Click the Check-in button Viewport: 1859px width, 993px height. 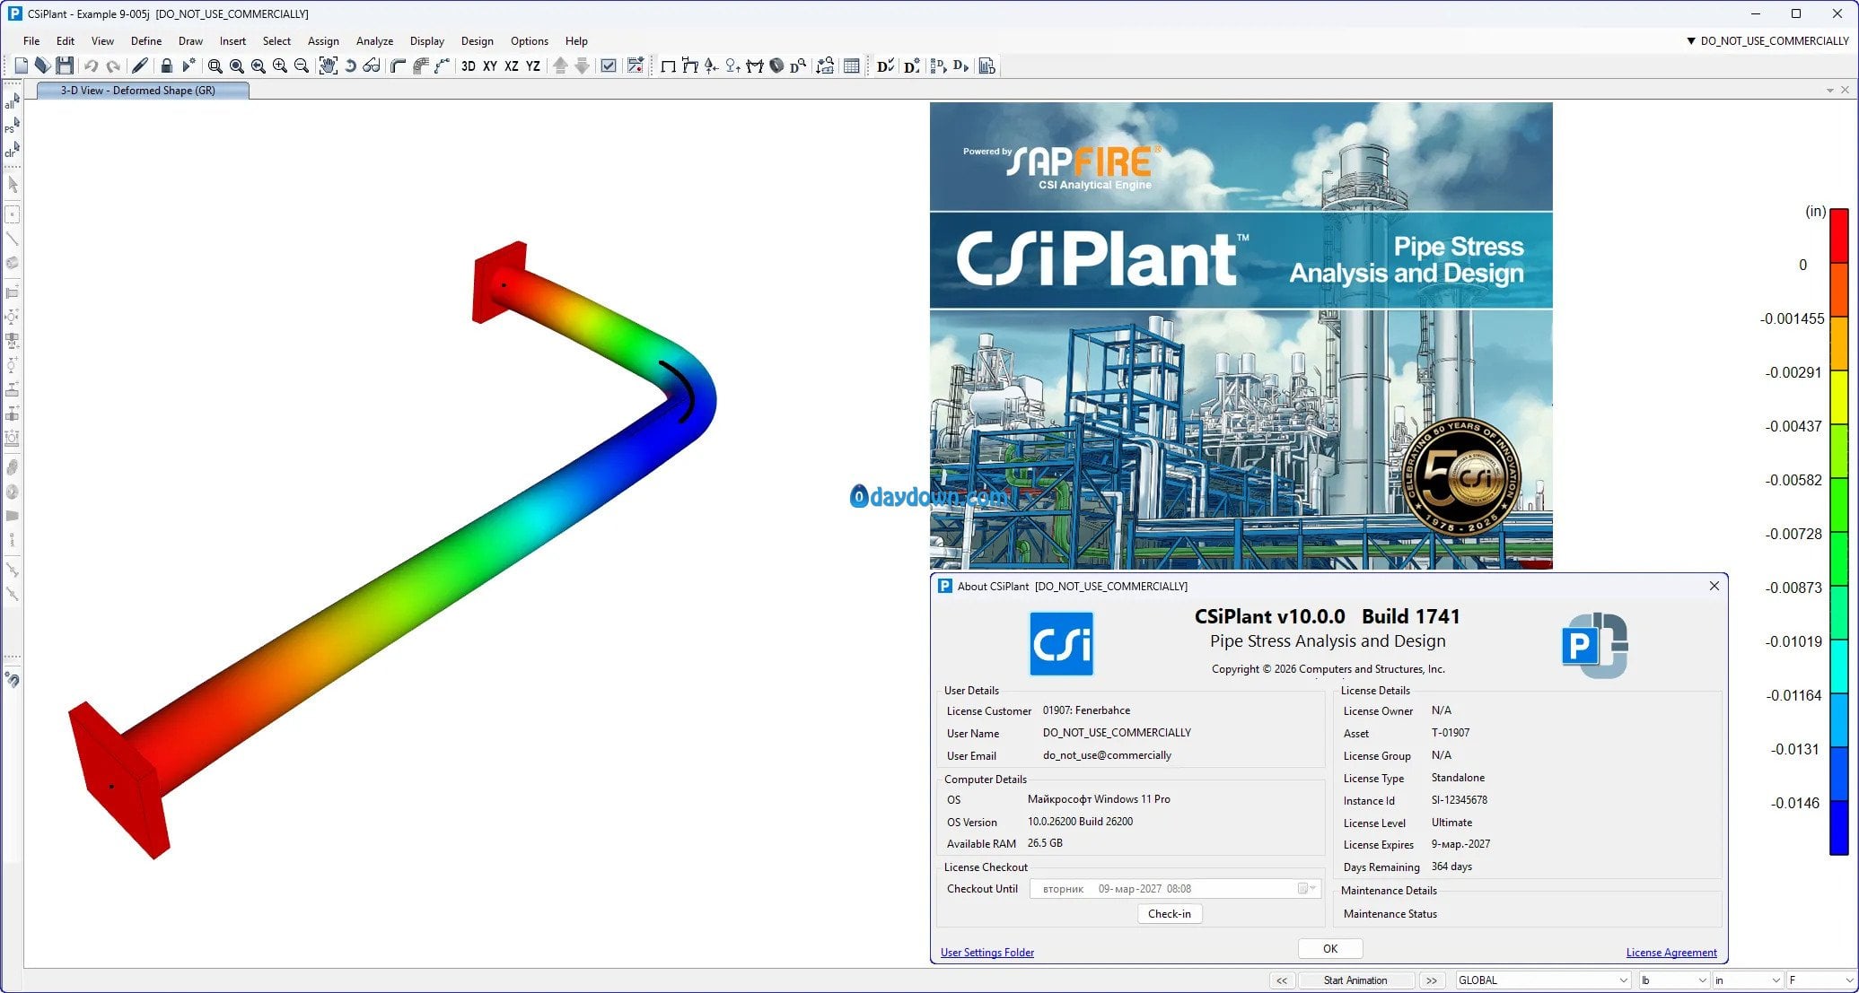click(x=1169, y=914)
